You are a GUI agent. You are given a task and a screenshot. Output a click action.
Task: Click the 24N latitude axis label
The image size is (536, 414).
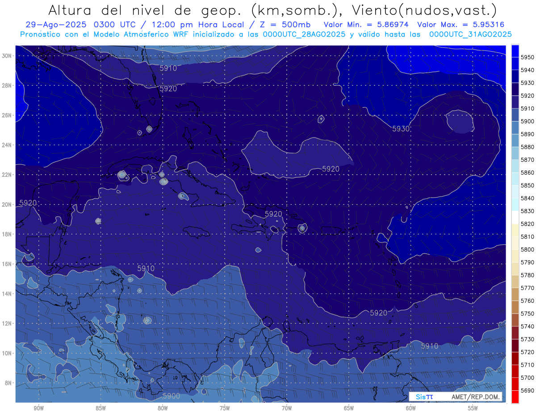[x=8, y=145]
